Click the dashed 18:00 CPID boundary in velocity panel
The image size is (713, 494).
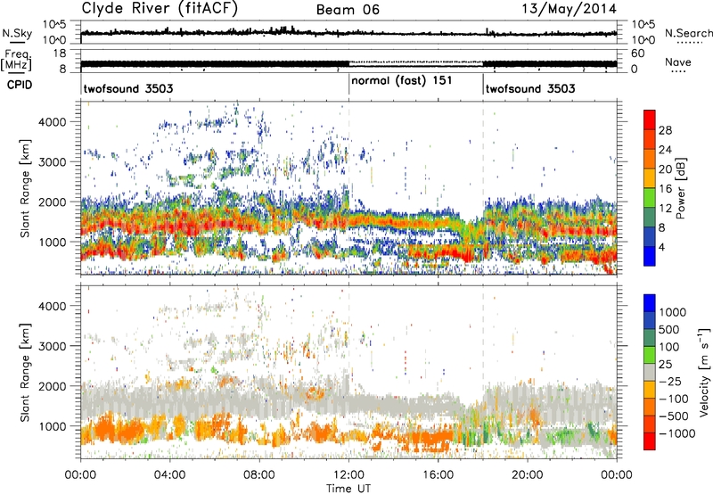tap(483, 372)
